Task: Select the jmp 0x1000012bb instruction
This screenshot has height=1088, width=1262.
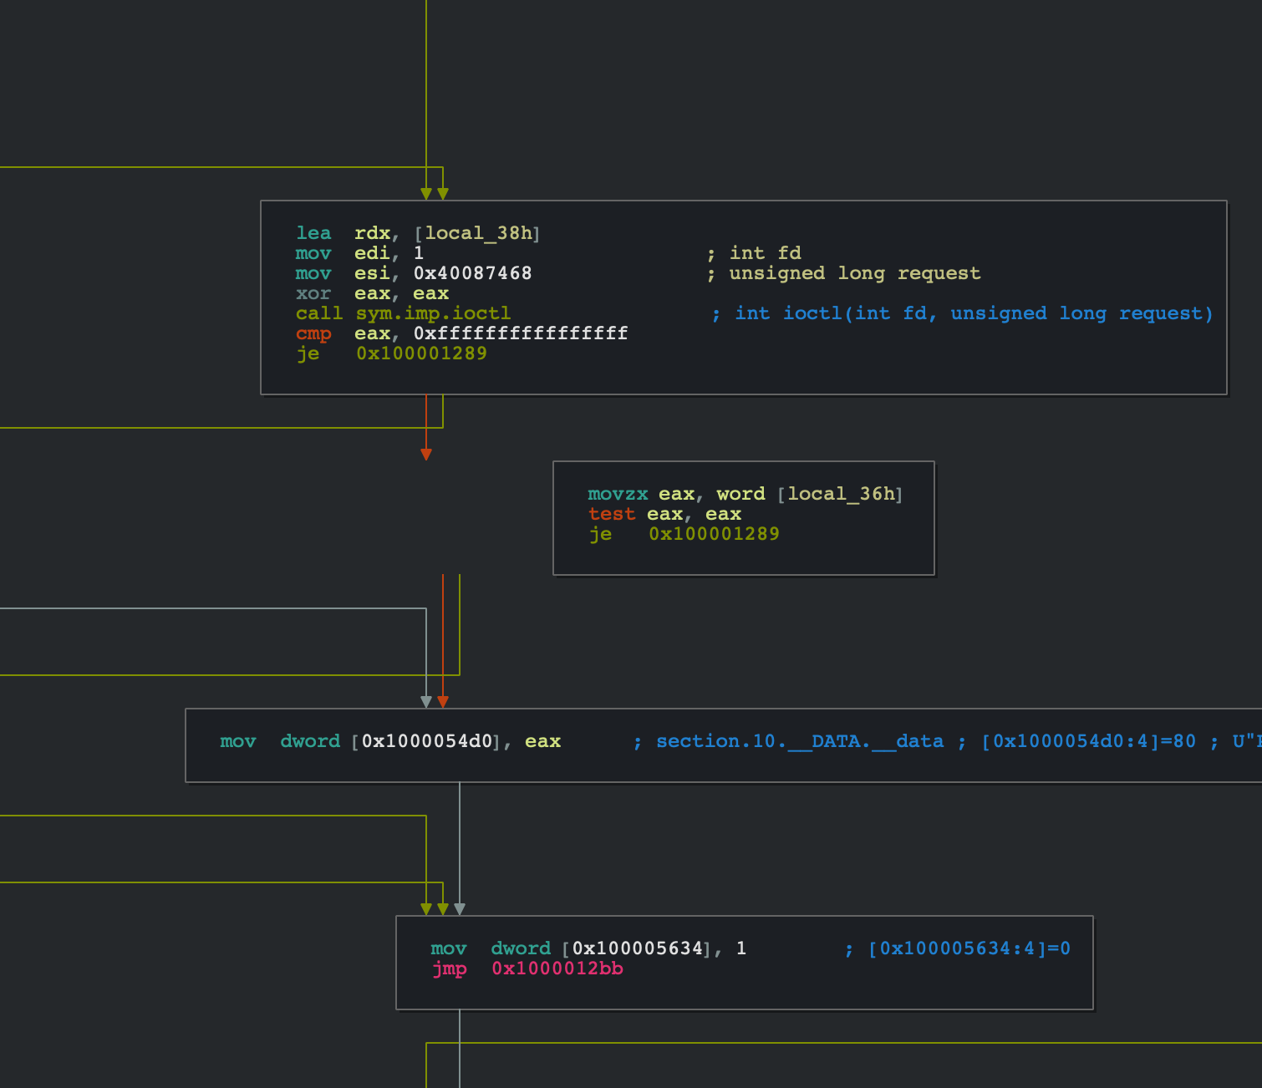Action: (527, 970)
